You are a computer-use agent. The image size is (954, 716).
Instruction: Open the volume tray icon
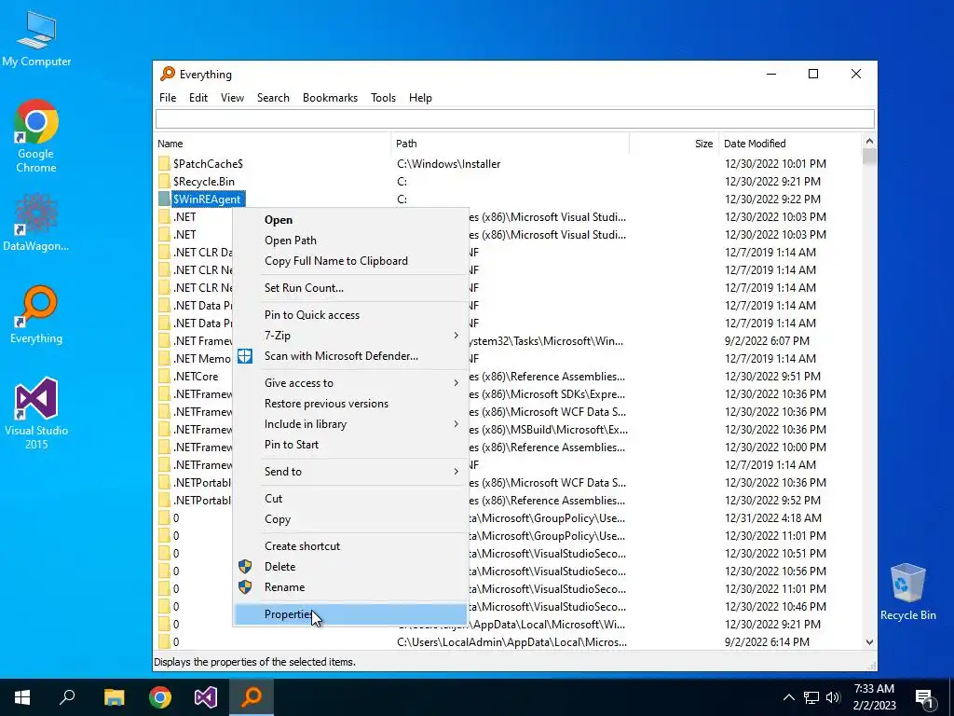tap(833, 697)
